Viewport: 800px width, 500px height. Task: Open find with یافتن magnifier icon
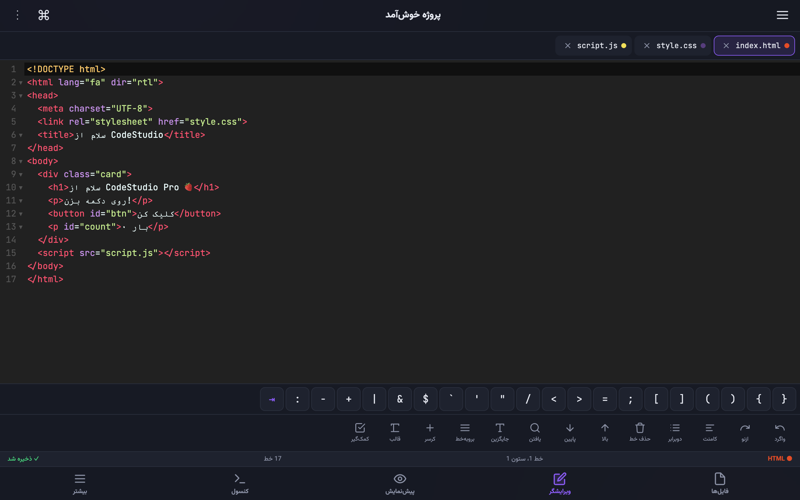535,432
